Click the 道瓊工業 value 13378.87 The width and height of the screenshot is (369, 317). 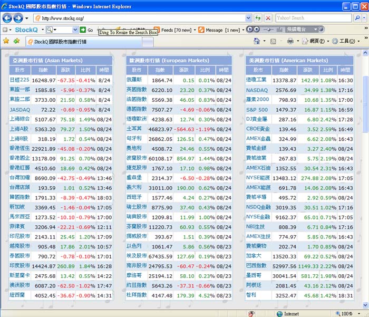tap(284, 81)
